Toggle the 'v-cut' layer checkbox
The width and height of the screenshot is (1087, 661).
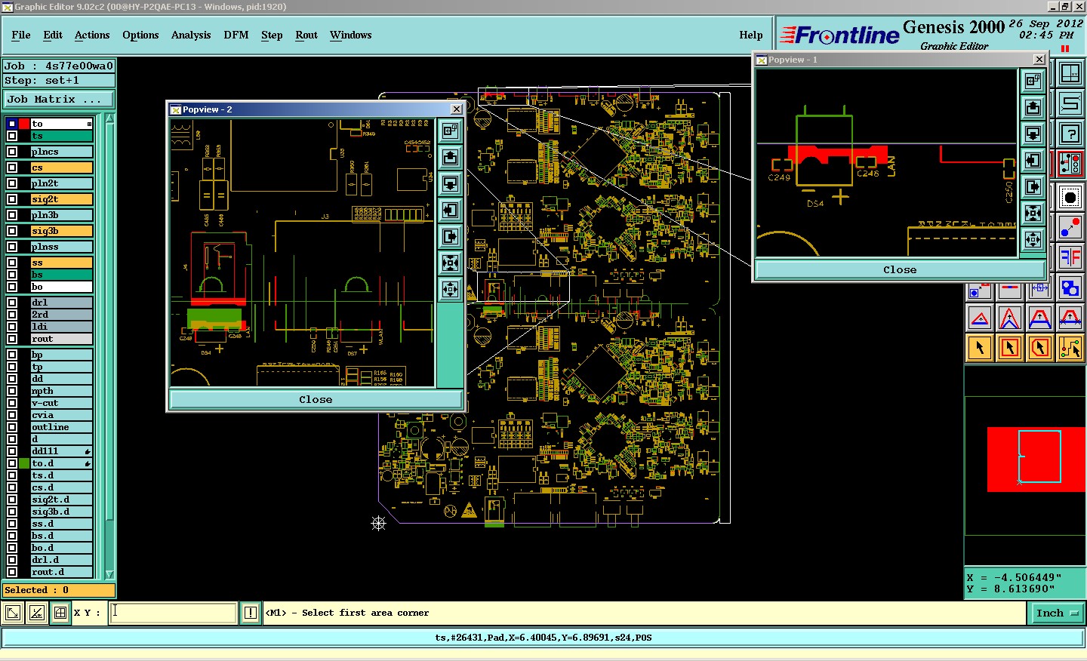click(x=11, y=403)
